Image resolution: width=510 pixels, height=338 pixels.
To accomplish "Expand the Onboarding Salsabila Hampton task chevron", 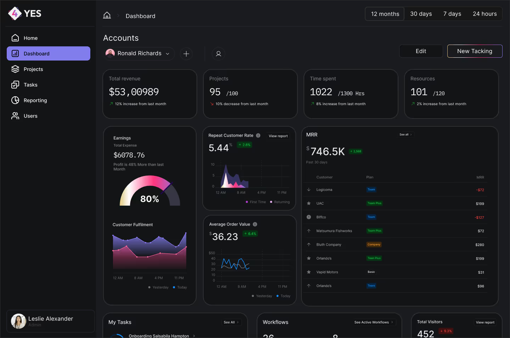I will coord(193,336).
